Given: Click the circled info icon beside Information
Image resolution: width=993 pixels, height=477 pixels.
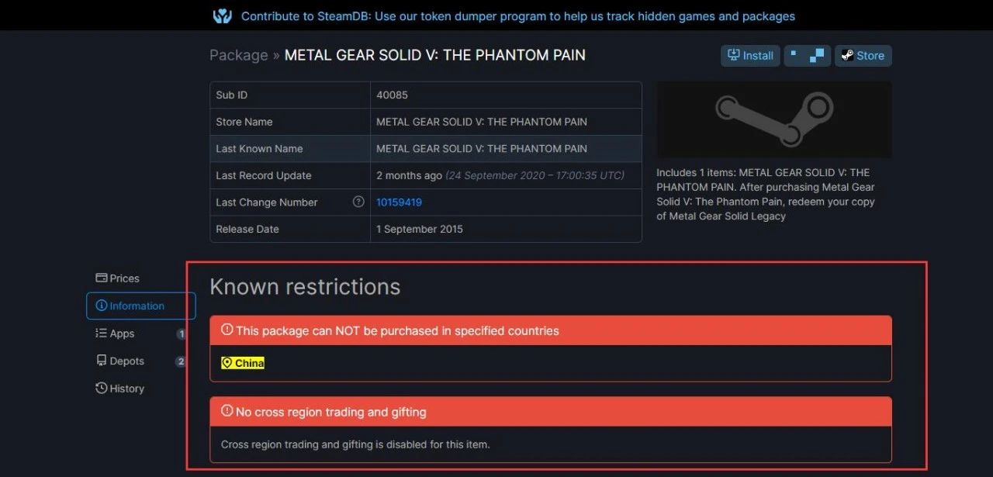Looking at the screenshot, I should (x=102, y=306).
